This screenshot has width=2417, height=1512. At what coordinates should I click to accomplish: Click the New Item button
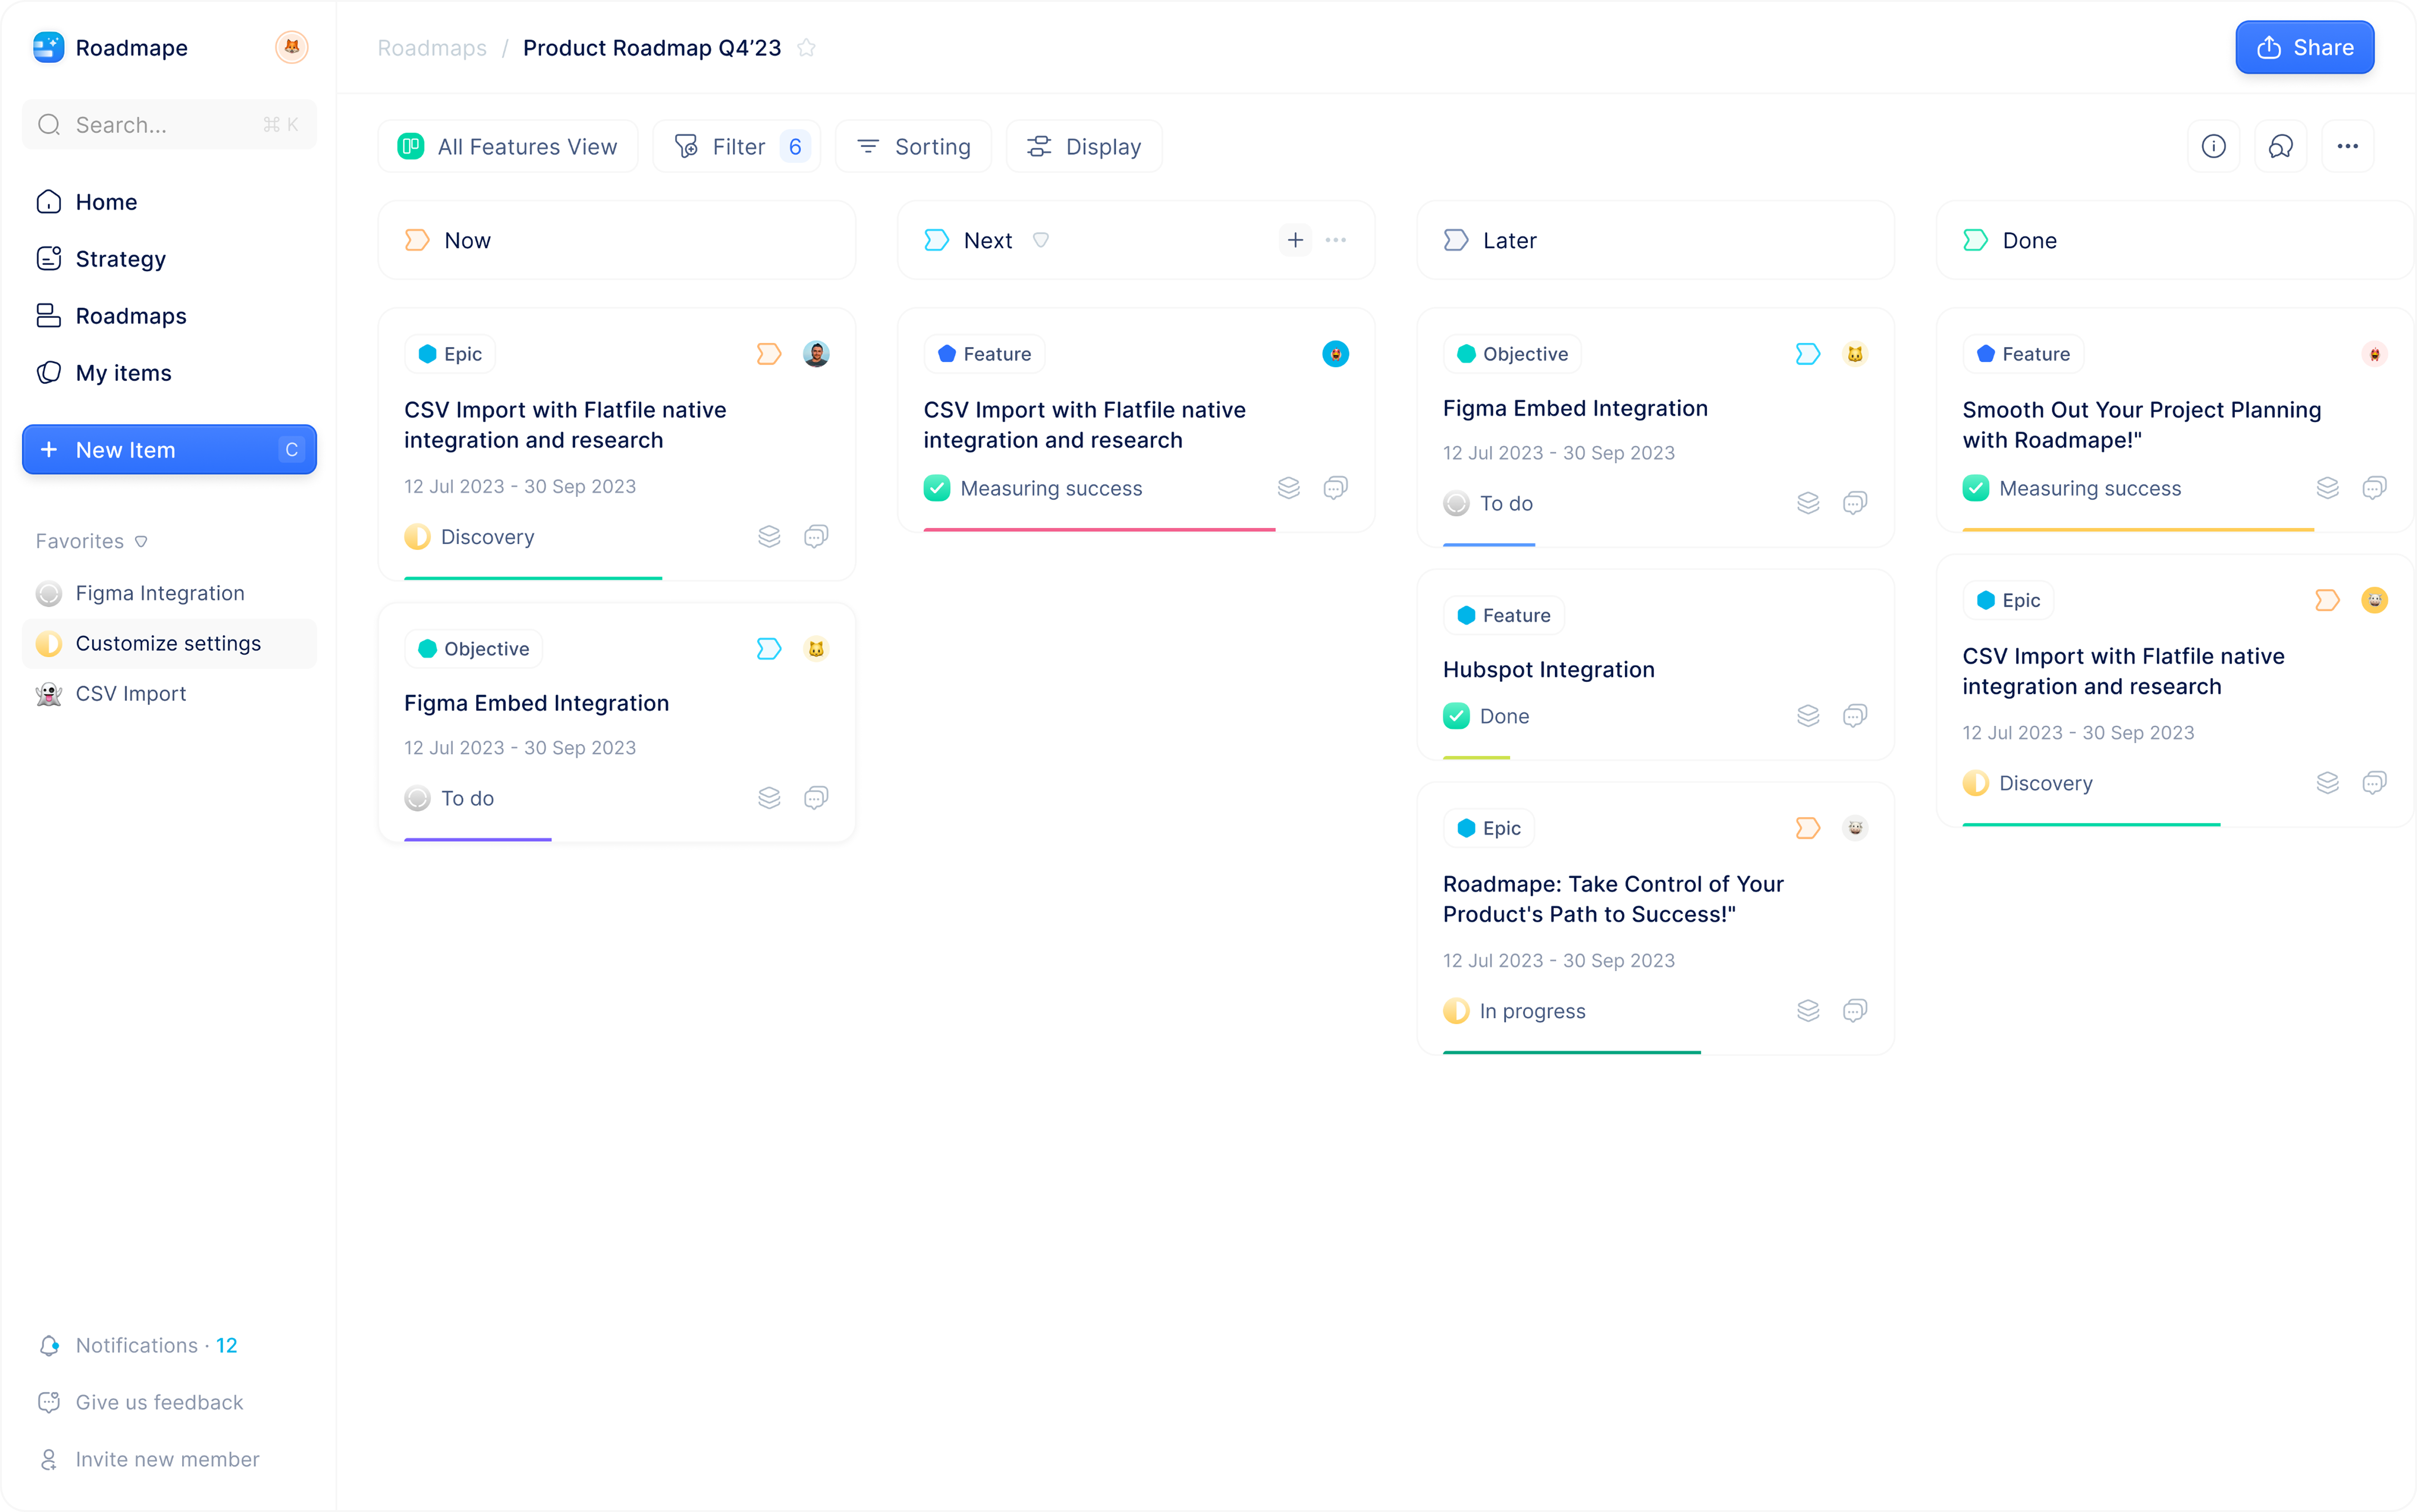[168, 449]
